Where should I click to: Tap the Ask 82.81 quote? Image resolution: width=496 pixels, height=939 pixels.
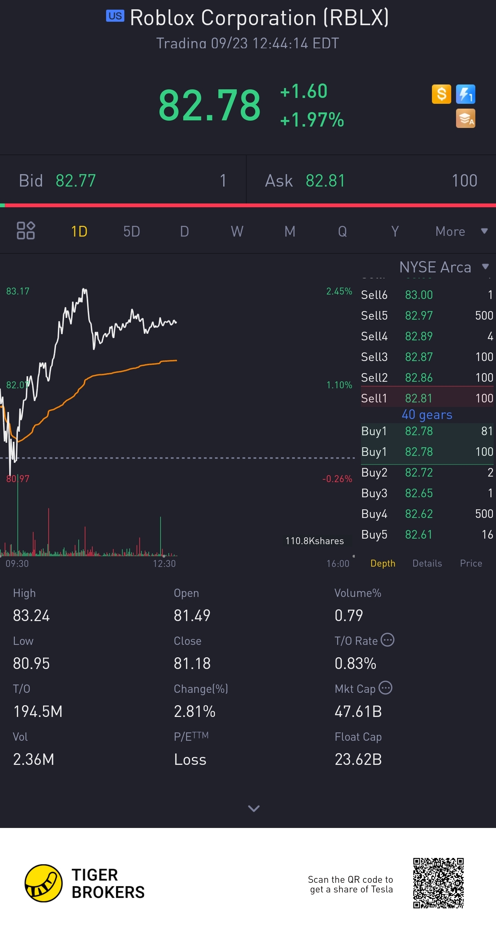click(x=371, y=180)
